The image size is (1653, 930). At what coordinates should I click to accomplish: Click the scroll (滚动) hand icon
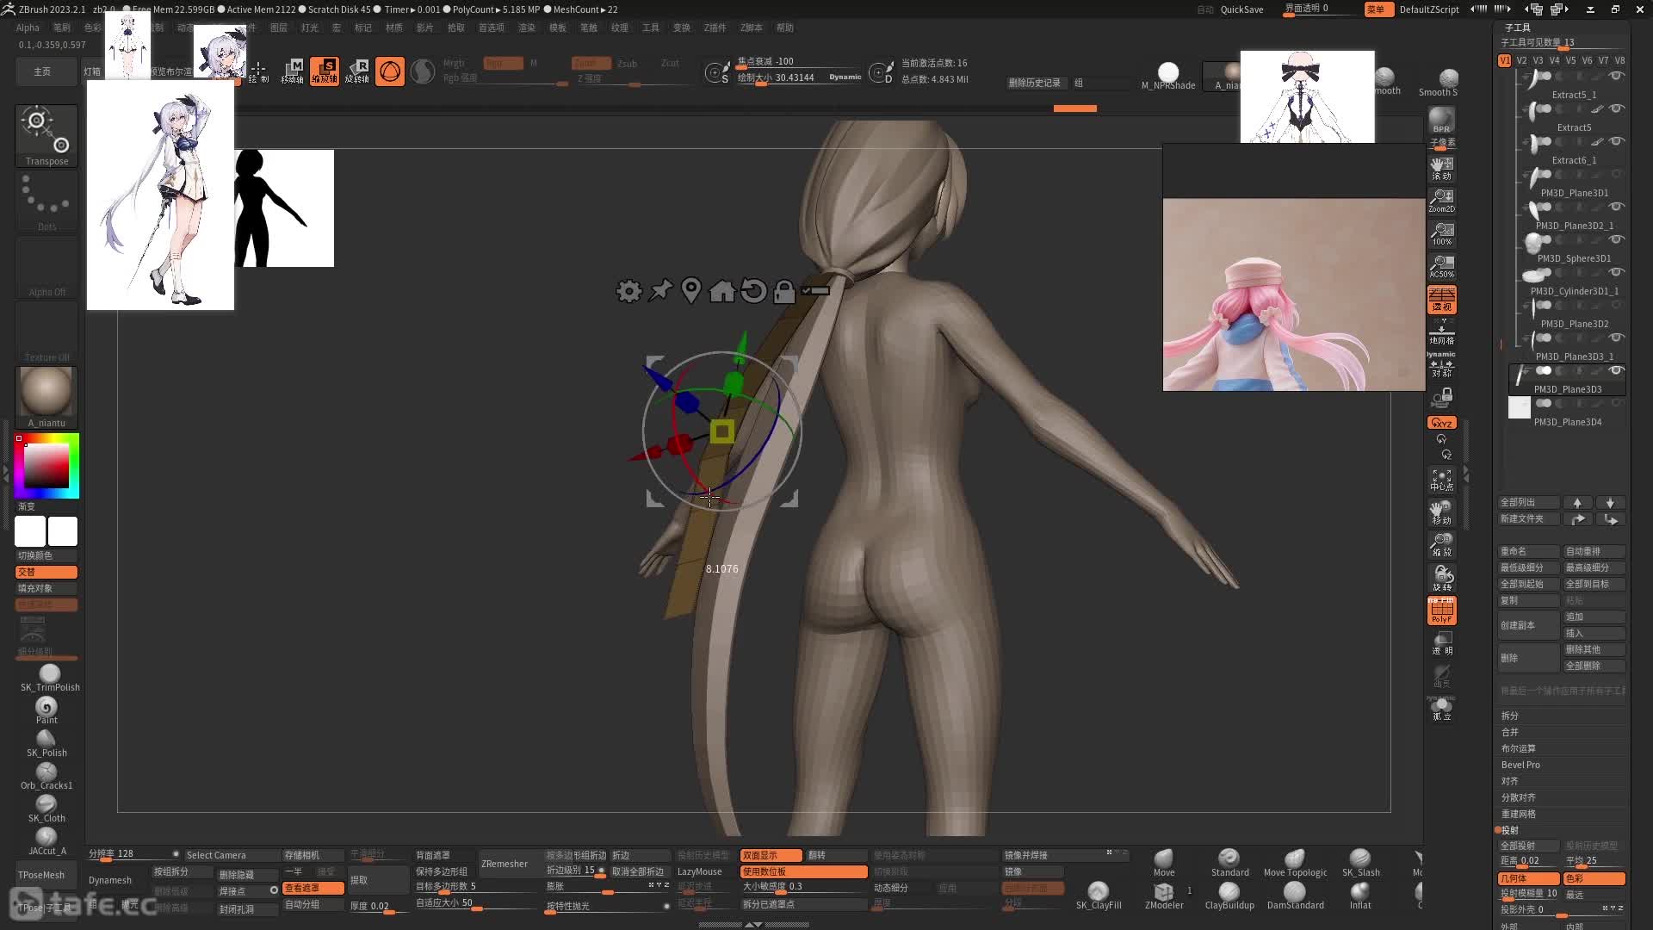pyautogui.click(x=1441, y=168)
